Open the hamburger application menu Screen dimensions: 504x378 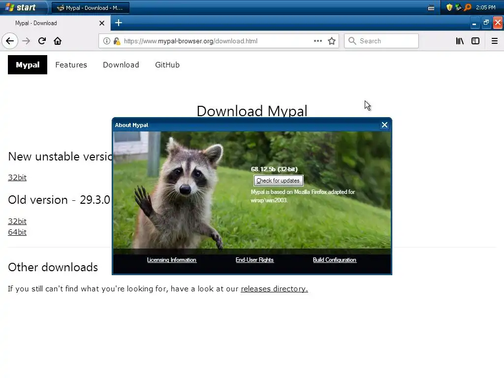coord(494,41)
